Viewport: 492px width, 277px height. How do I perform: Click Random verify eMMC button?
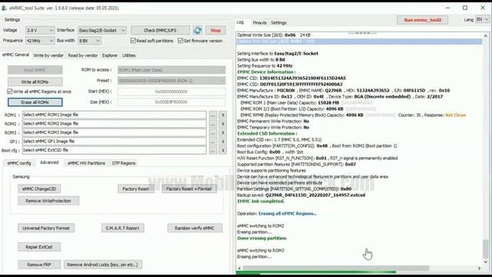[x=194, y=228]
